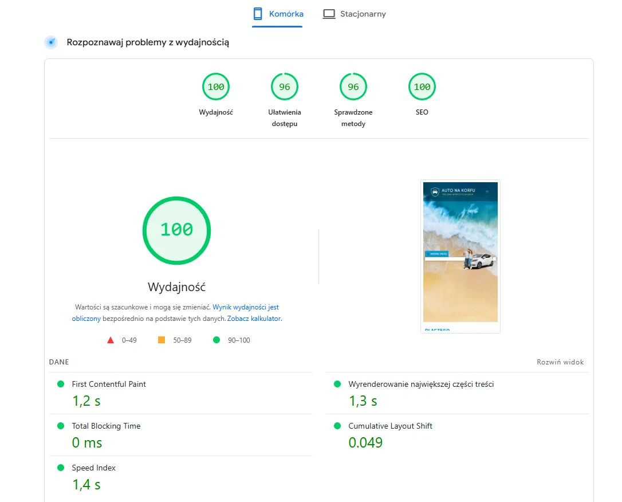This screenshot has height=502, width=622.
Task: Click the blue performance diagnosis icon
Action: pyautogui.click(x=51, y=42)
